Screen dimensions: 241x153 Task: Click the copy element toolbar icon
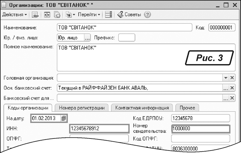(57, 15)
